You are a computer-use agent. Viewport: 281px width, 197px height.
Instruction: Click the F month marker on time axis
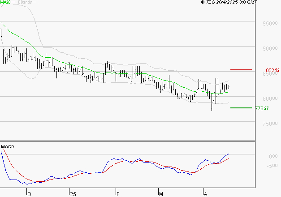pos(118,194)
